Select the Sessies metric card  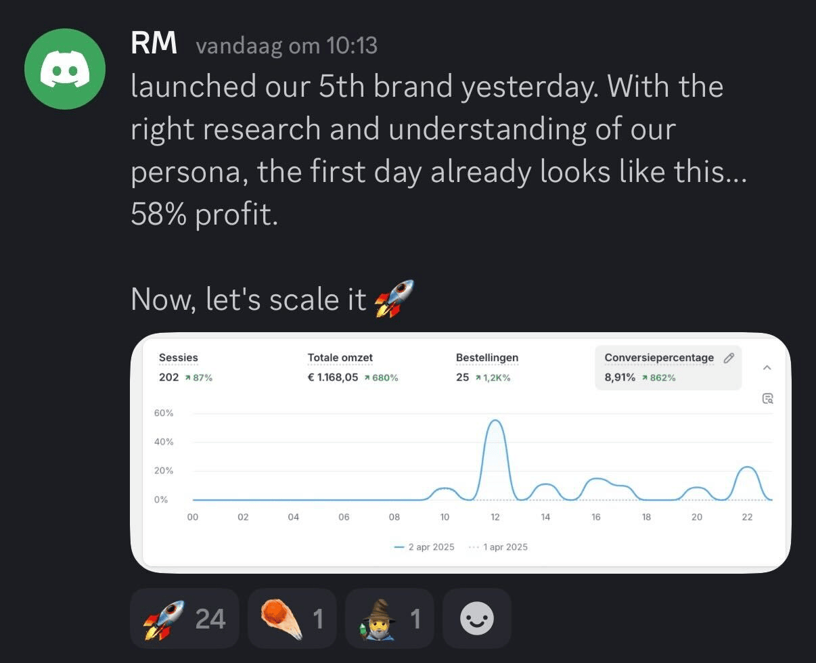[185, 367]
